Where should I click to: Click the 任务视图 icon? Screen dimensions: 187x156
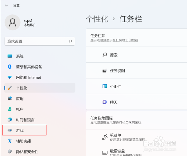point(105,71)
